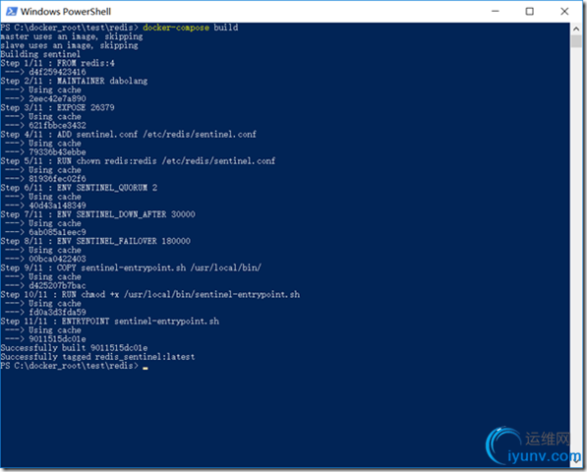Click the hash 'd425207b7bac'
Image resolution: width=587 pixels, height=472 pixels.
click(57, 285)
